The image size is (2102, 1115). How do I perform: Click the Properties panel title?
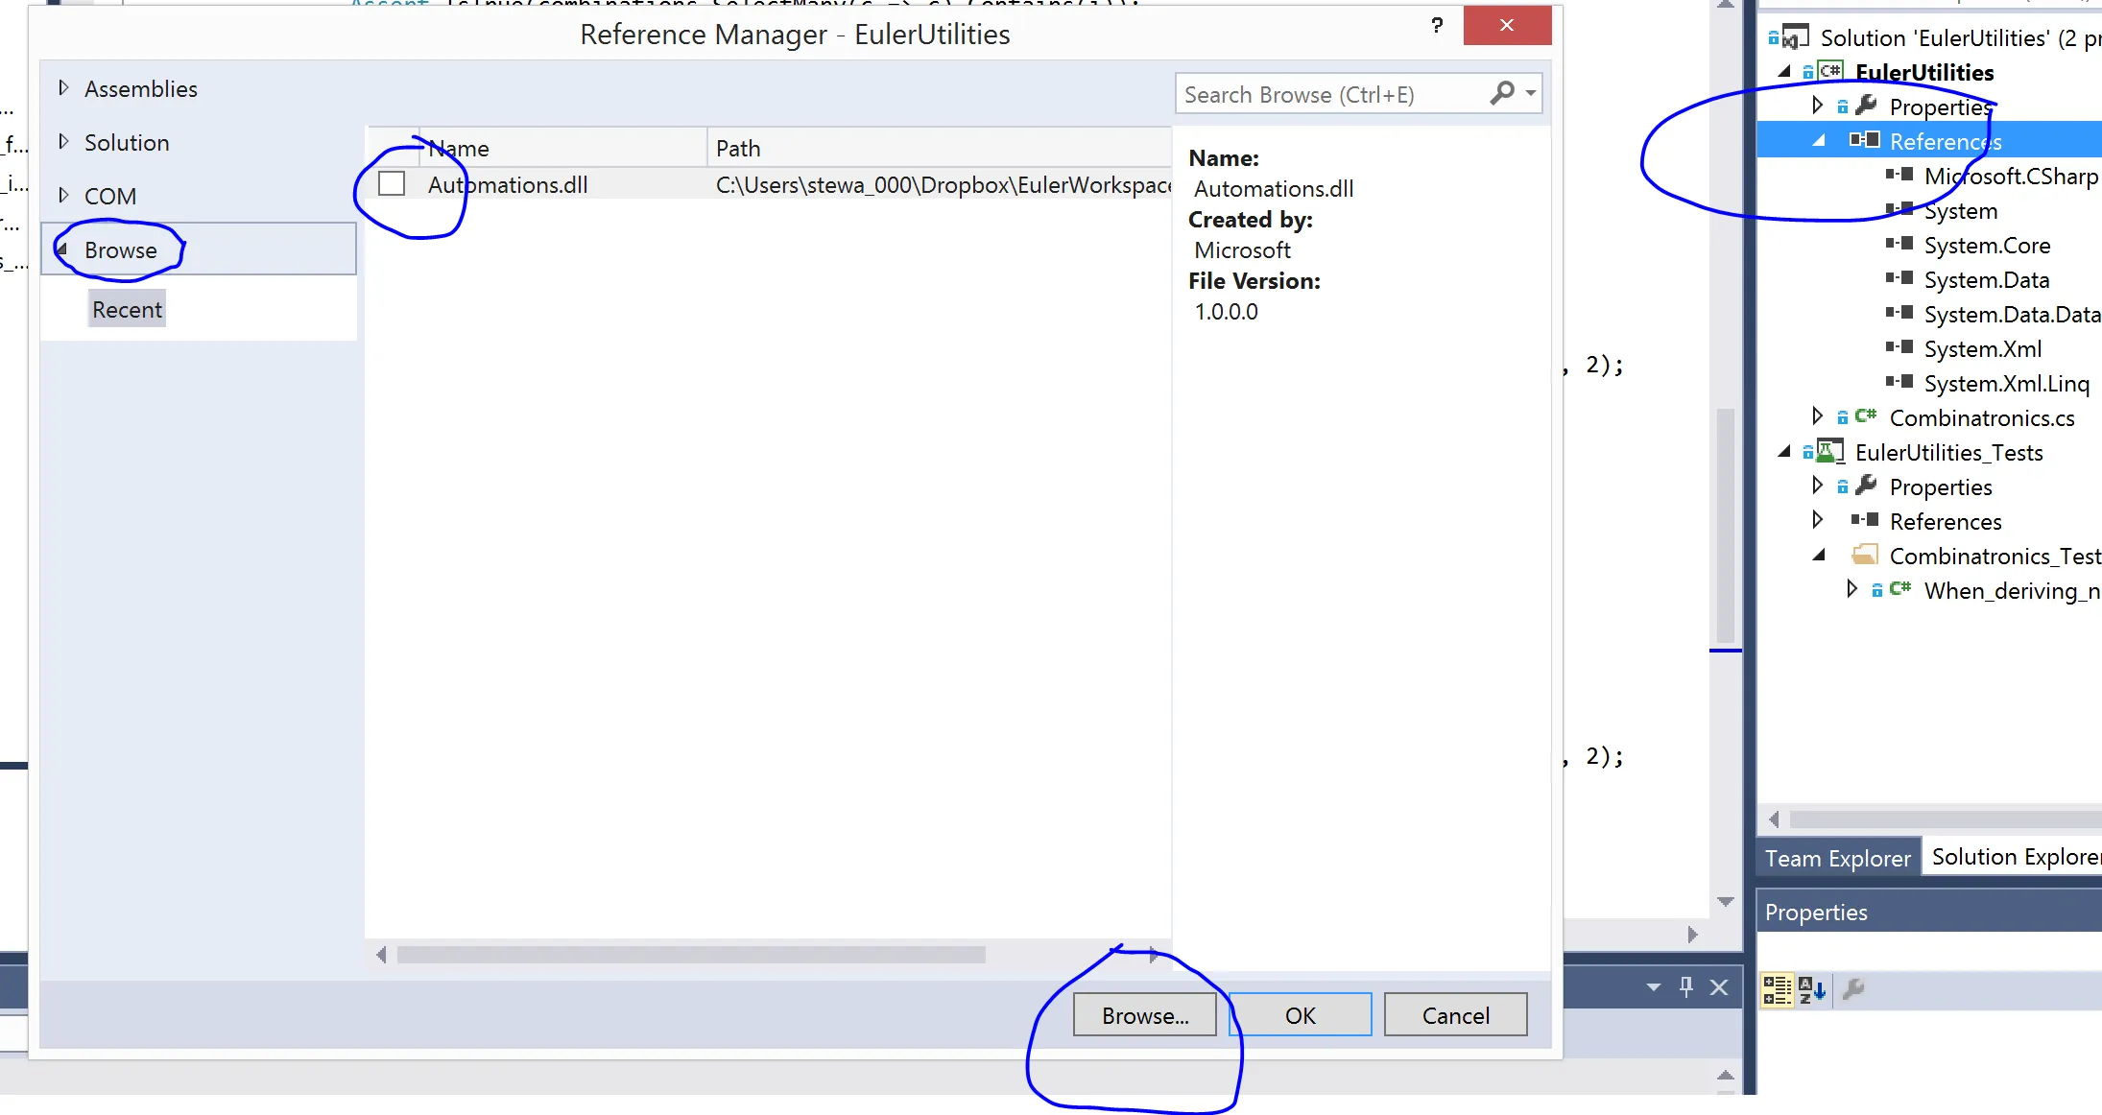(1816, 912)
